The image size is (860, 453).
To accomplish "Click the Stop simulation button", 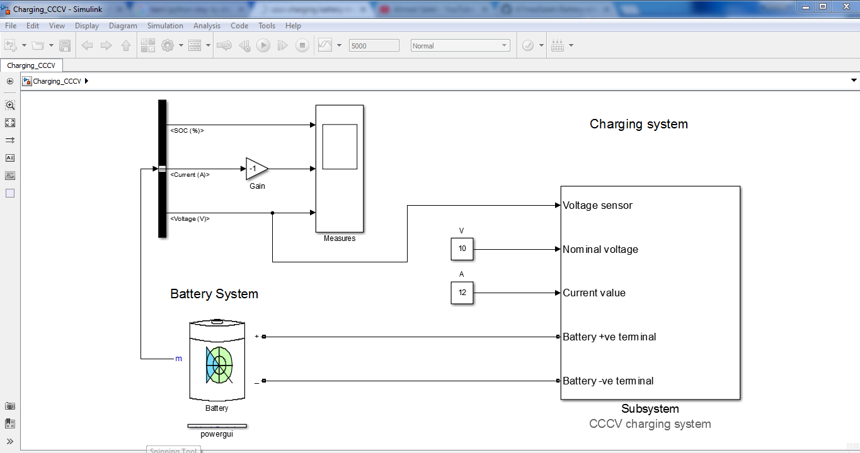I will (x=302, y=45).
